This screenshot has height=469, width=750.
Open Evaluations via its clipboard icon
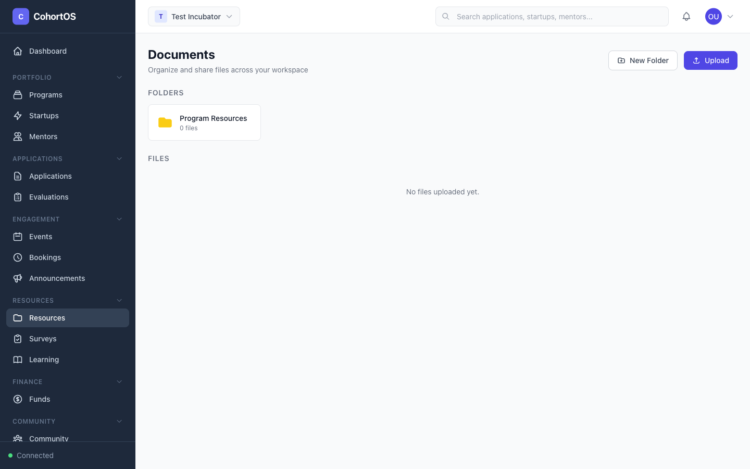(18, 196)
